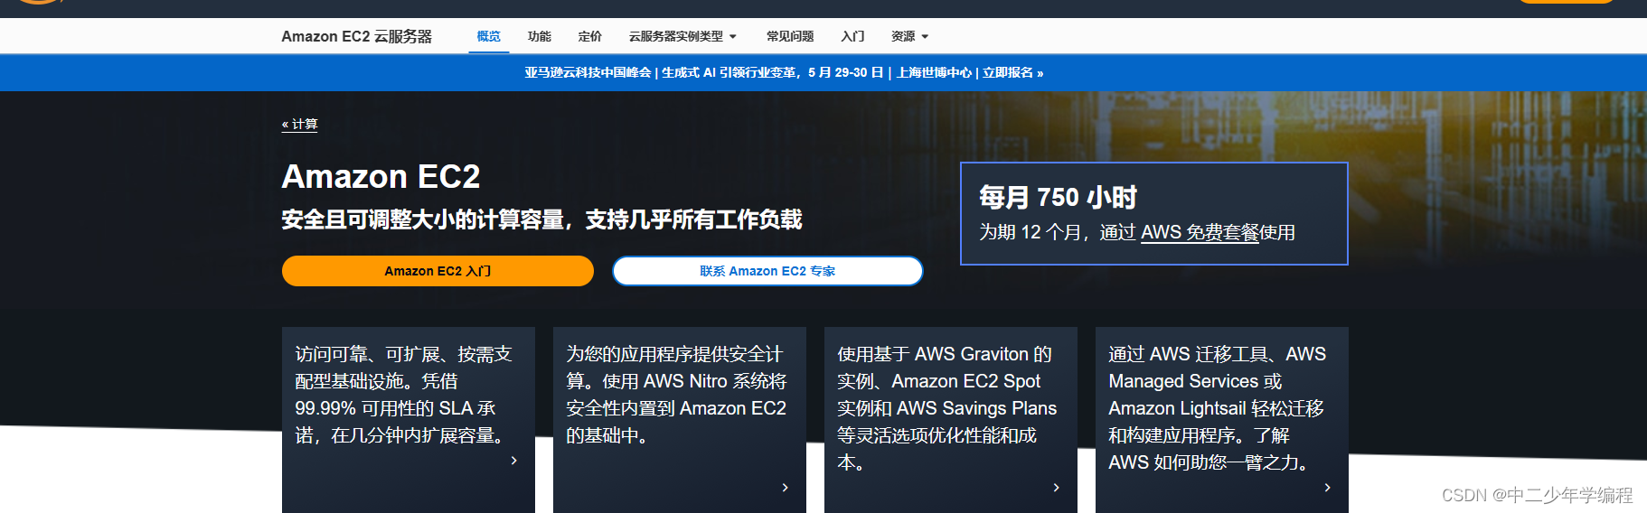This screenshot has width=1647, height=513.
Task: Open the AWS 免费套餐 link
Action: pos(1200,232)
